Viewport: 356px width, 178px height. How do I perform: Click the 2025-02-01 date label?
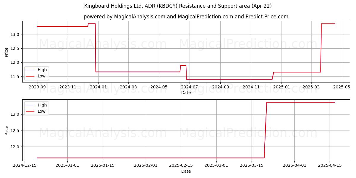(x=146, y=166)
